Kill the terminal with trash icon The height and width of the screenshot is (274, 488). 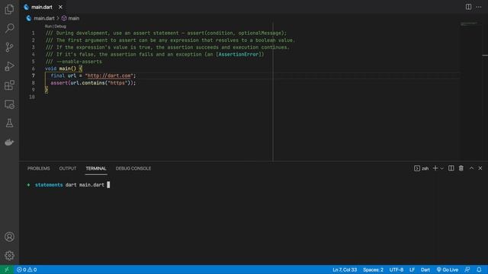(x=461, y=168)
